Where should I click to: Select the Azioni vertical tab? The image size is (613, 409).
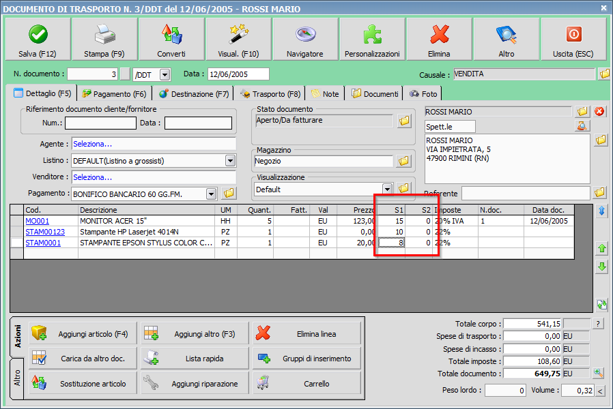tap(17, 337)
